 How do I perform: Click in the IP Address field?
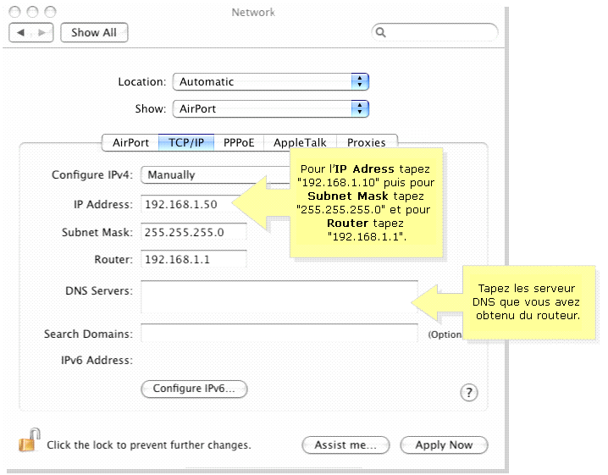point(193,204)
